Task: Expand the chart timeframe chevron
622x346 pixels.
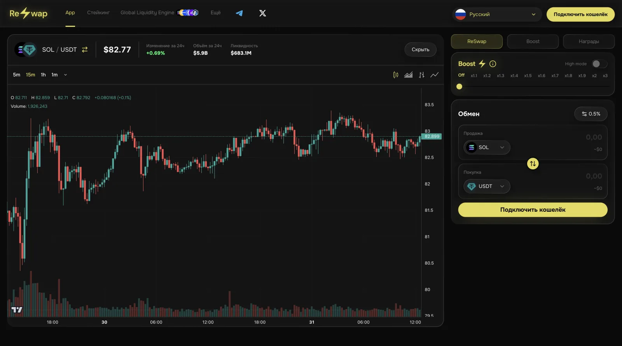Action: point(65,75)
